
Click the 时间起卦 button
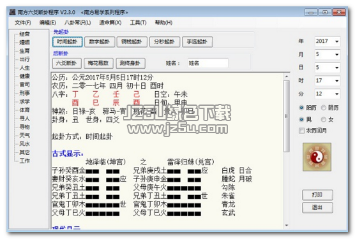click(68, 42)
